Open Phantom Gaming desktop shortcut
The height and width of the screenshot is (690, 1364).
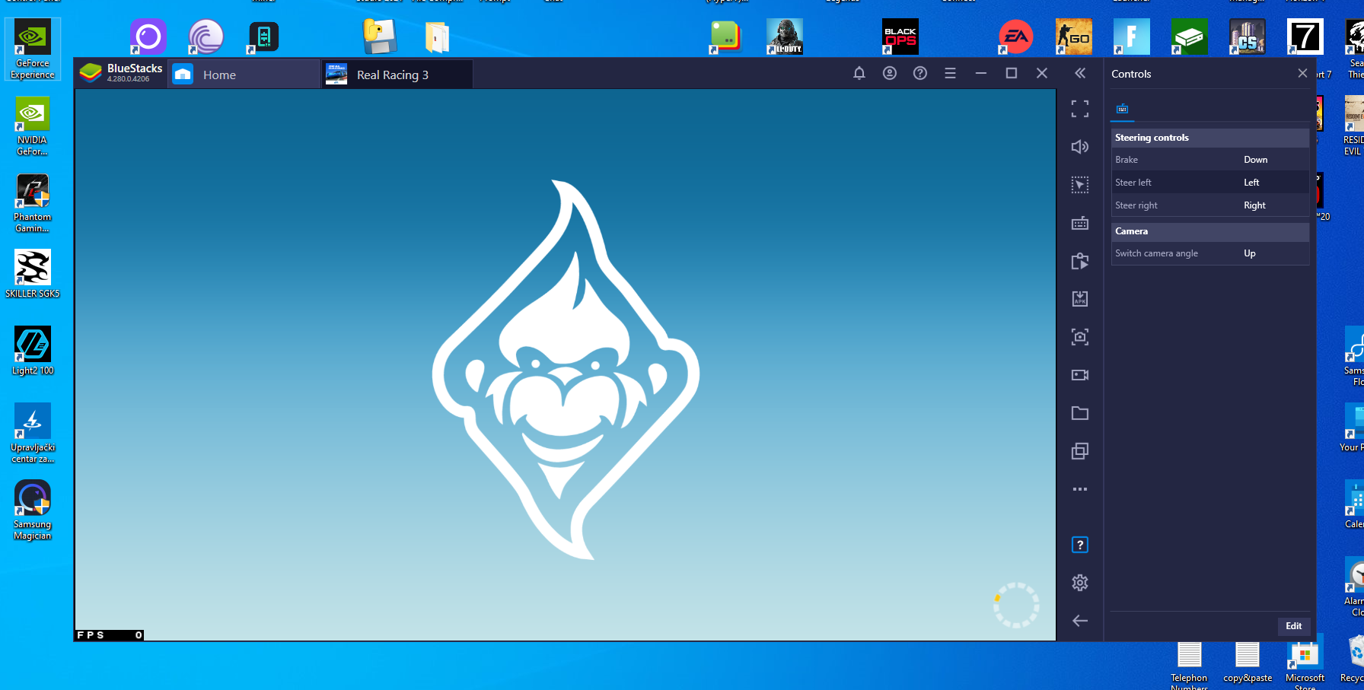click(x=32, y=203)
